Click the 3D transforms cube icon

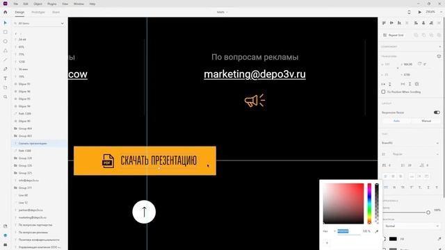pos(439,56)
